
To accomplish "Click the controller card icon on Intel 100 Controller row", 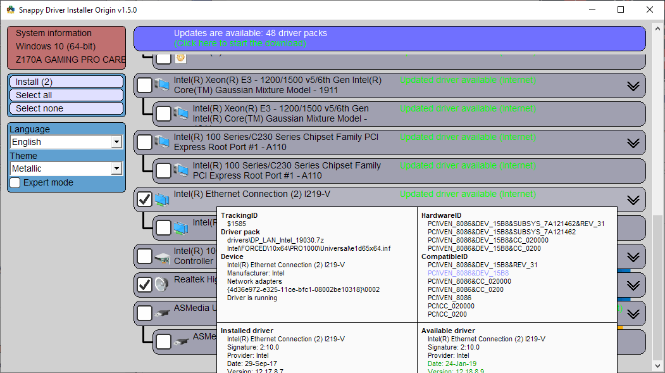I will click(161, 257).
